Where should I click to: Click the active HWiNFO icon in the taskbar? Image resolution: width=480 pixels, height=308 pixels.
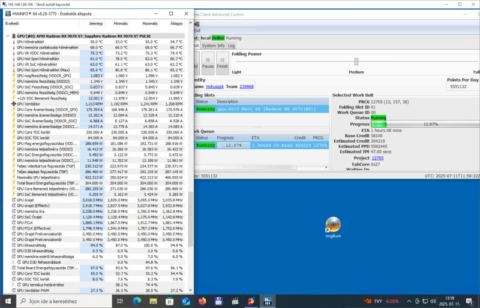(x=268, y=301)
